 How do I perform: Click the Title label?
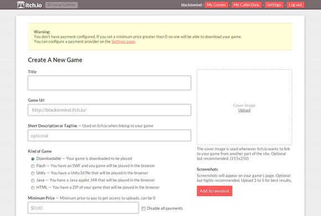pyautogui.click(x=32, y=72)
